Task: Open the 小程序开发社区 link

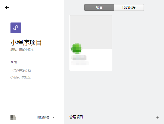Action: click(20, 77)
